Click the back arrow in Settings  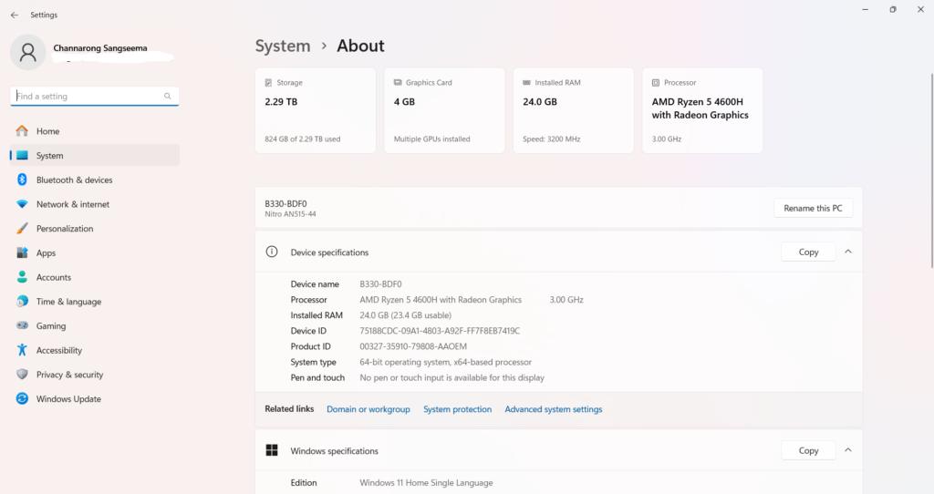15,15
